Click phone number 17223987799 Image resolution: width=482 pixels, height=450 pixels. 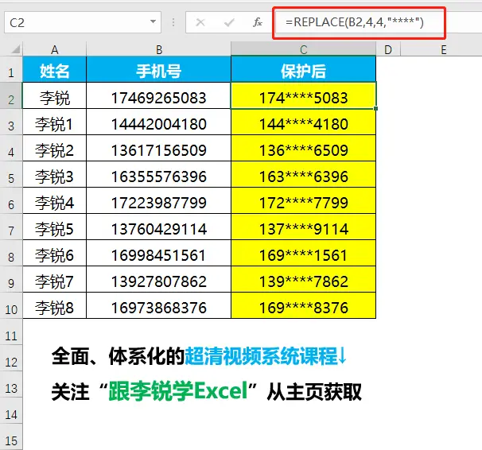pyautogui.click(x=158, y=200)
